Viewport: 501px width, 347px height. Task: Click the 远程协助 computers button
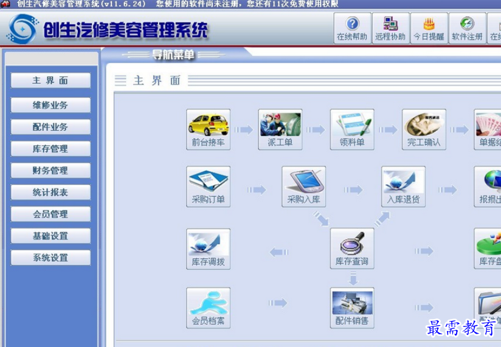click(390, 29)
